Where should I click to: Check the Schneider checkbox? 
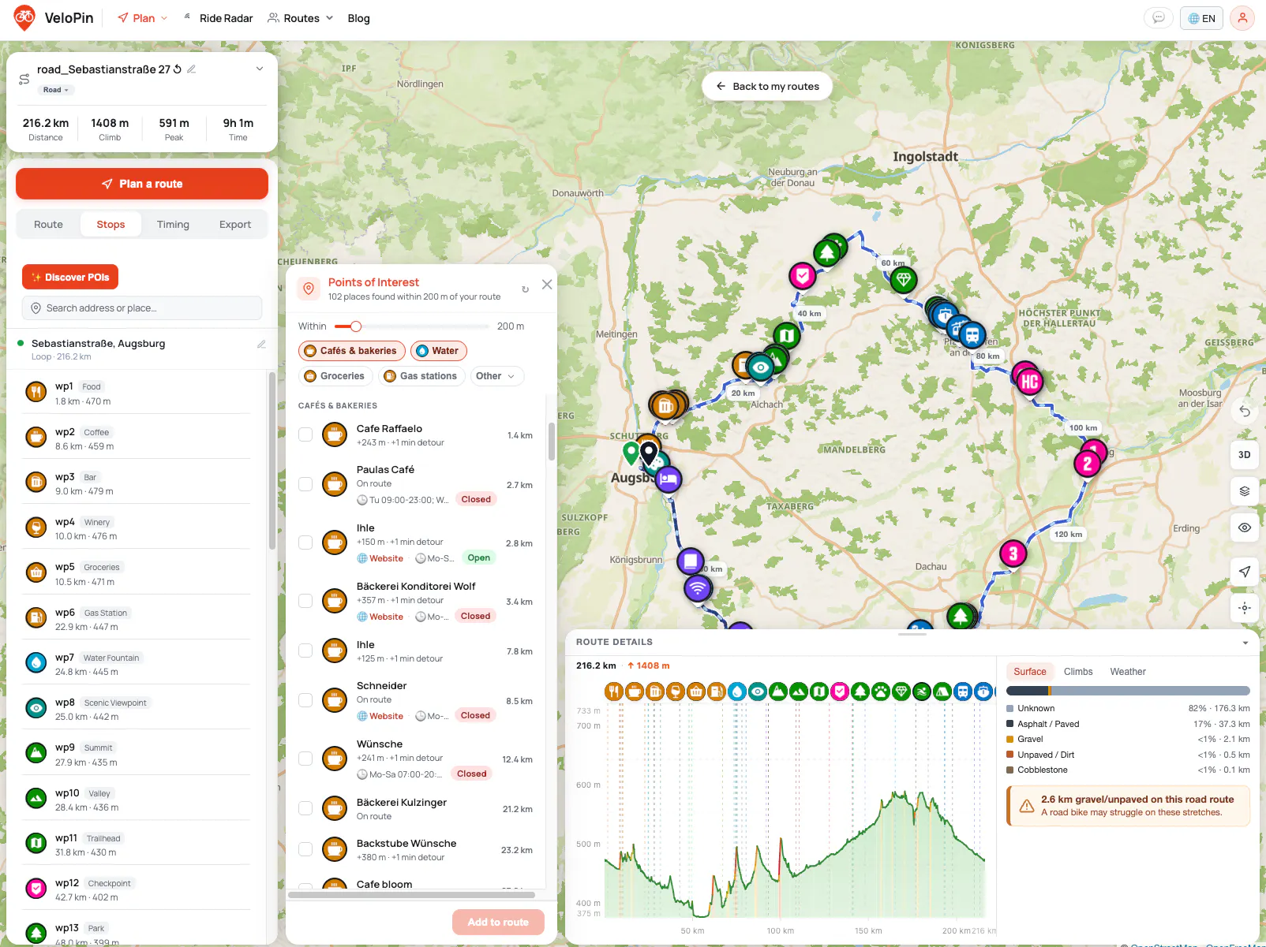[305, 700]
